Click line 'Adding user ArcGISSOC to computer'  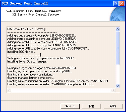(43, 45)
